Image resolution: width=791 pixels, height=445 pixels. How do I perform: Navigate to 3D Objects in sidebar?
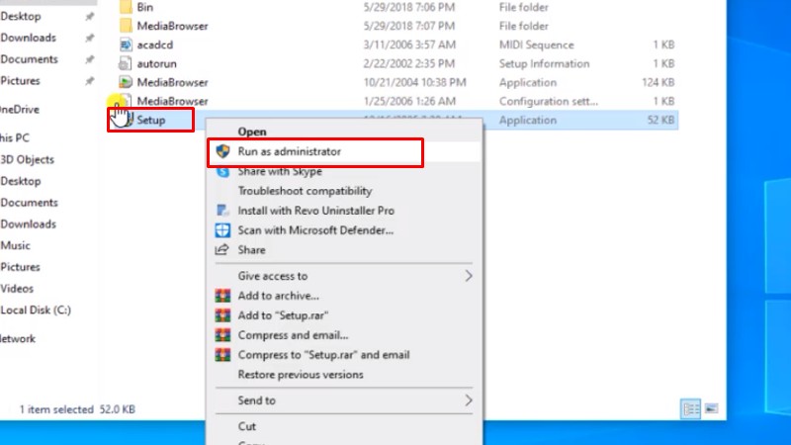(27, 159)
